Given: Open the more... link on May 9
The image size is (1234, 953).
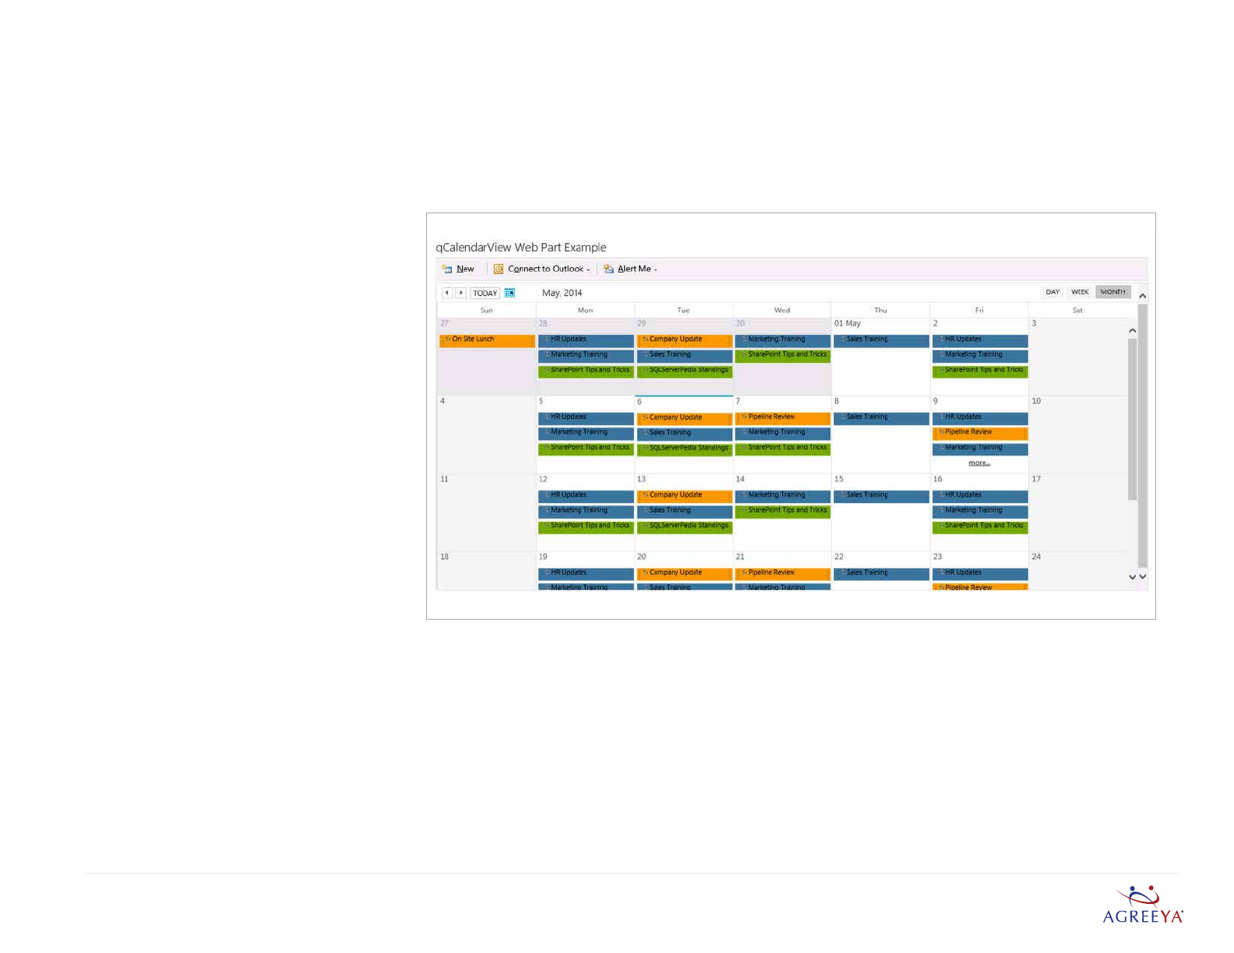Looking at the screenshot, I should click(979, 463).
